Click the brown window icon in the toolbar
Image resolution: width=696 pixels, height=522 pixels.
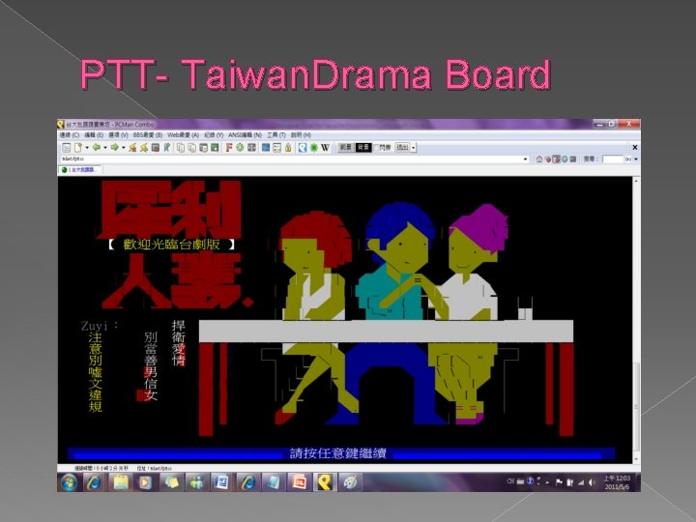coord(156,147)
